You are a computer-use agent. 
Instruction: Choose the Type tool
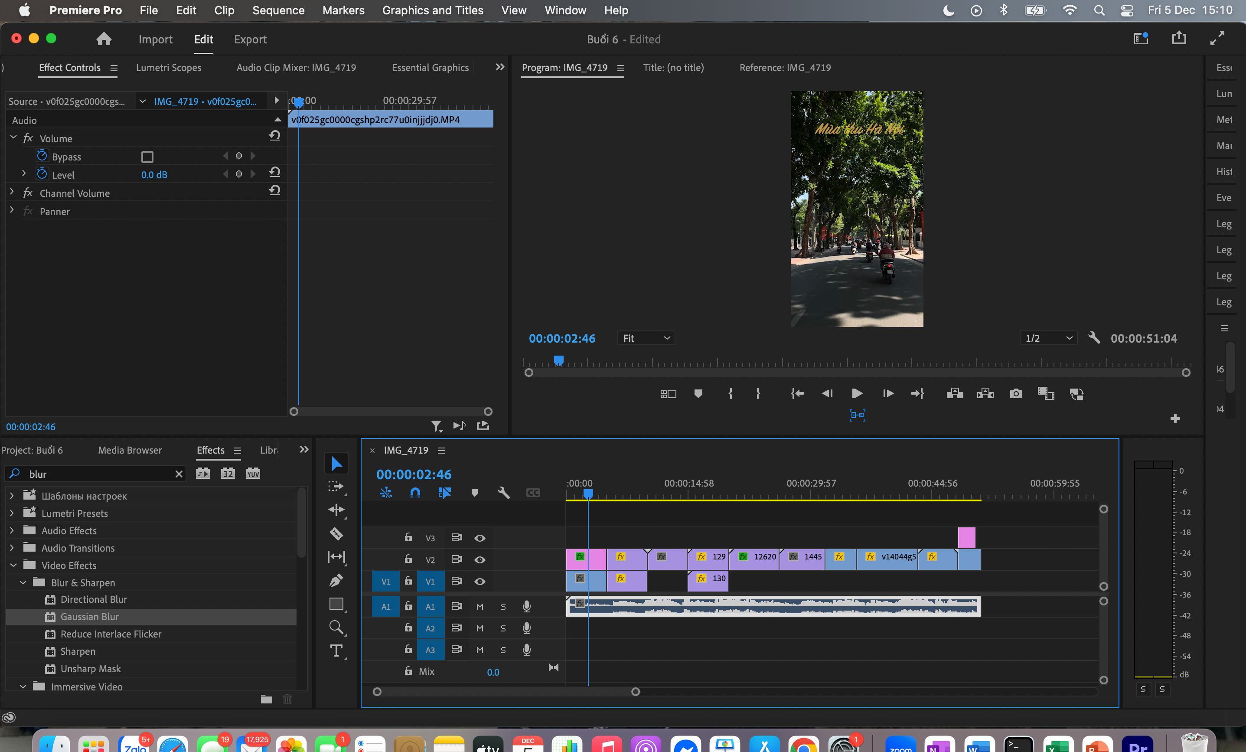[x=336, y=651]
